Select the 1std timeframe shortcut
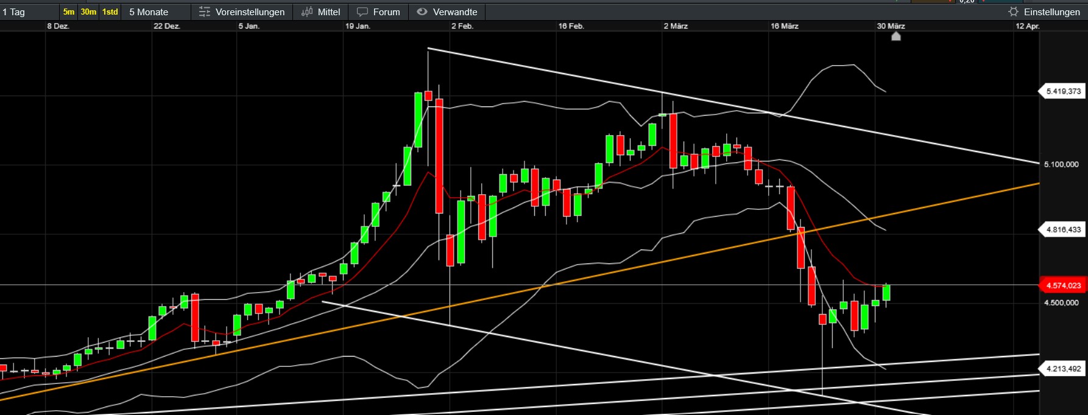The image size is (1088, 415). tap(110, 12)
